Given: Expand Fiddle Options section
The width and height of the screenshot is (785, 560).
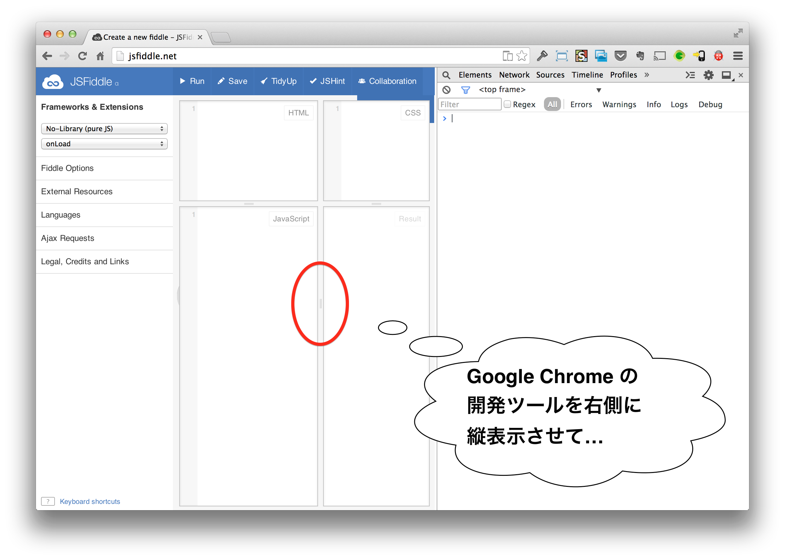Looking at the screenshot, I should pos(67,168).
